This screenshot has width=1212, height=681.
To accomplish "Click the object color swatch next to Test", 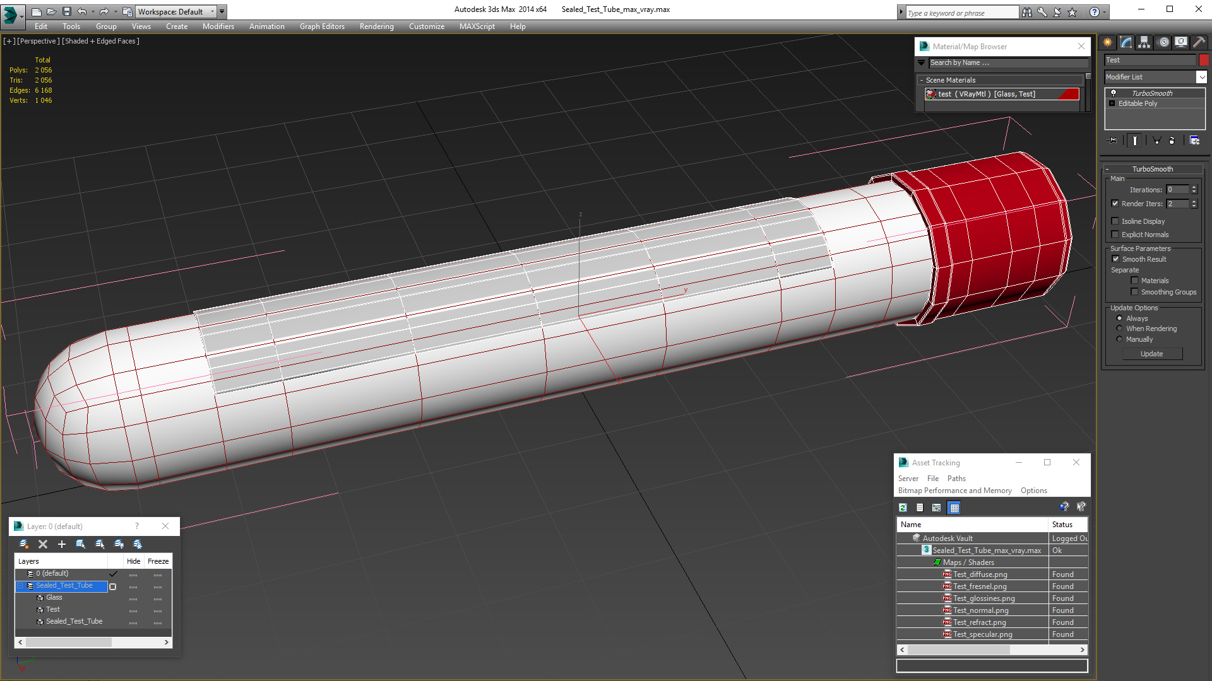I will [1204, 60].
